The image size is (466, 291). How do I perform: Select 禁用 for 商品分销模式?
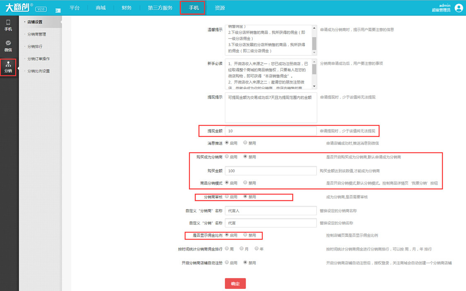[245, 183]
